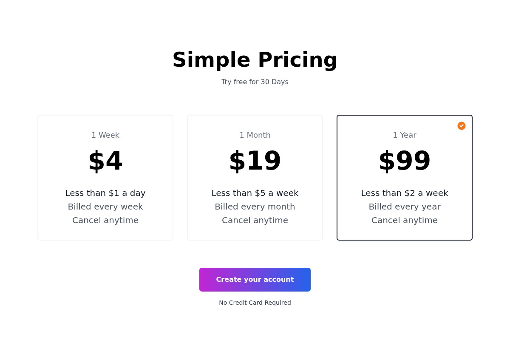Click the Try free for 30 Days text
Image resolution: width=510 pixels, height=340 pixels.
255,82
